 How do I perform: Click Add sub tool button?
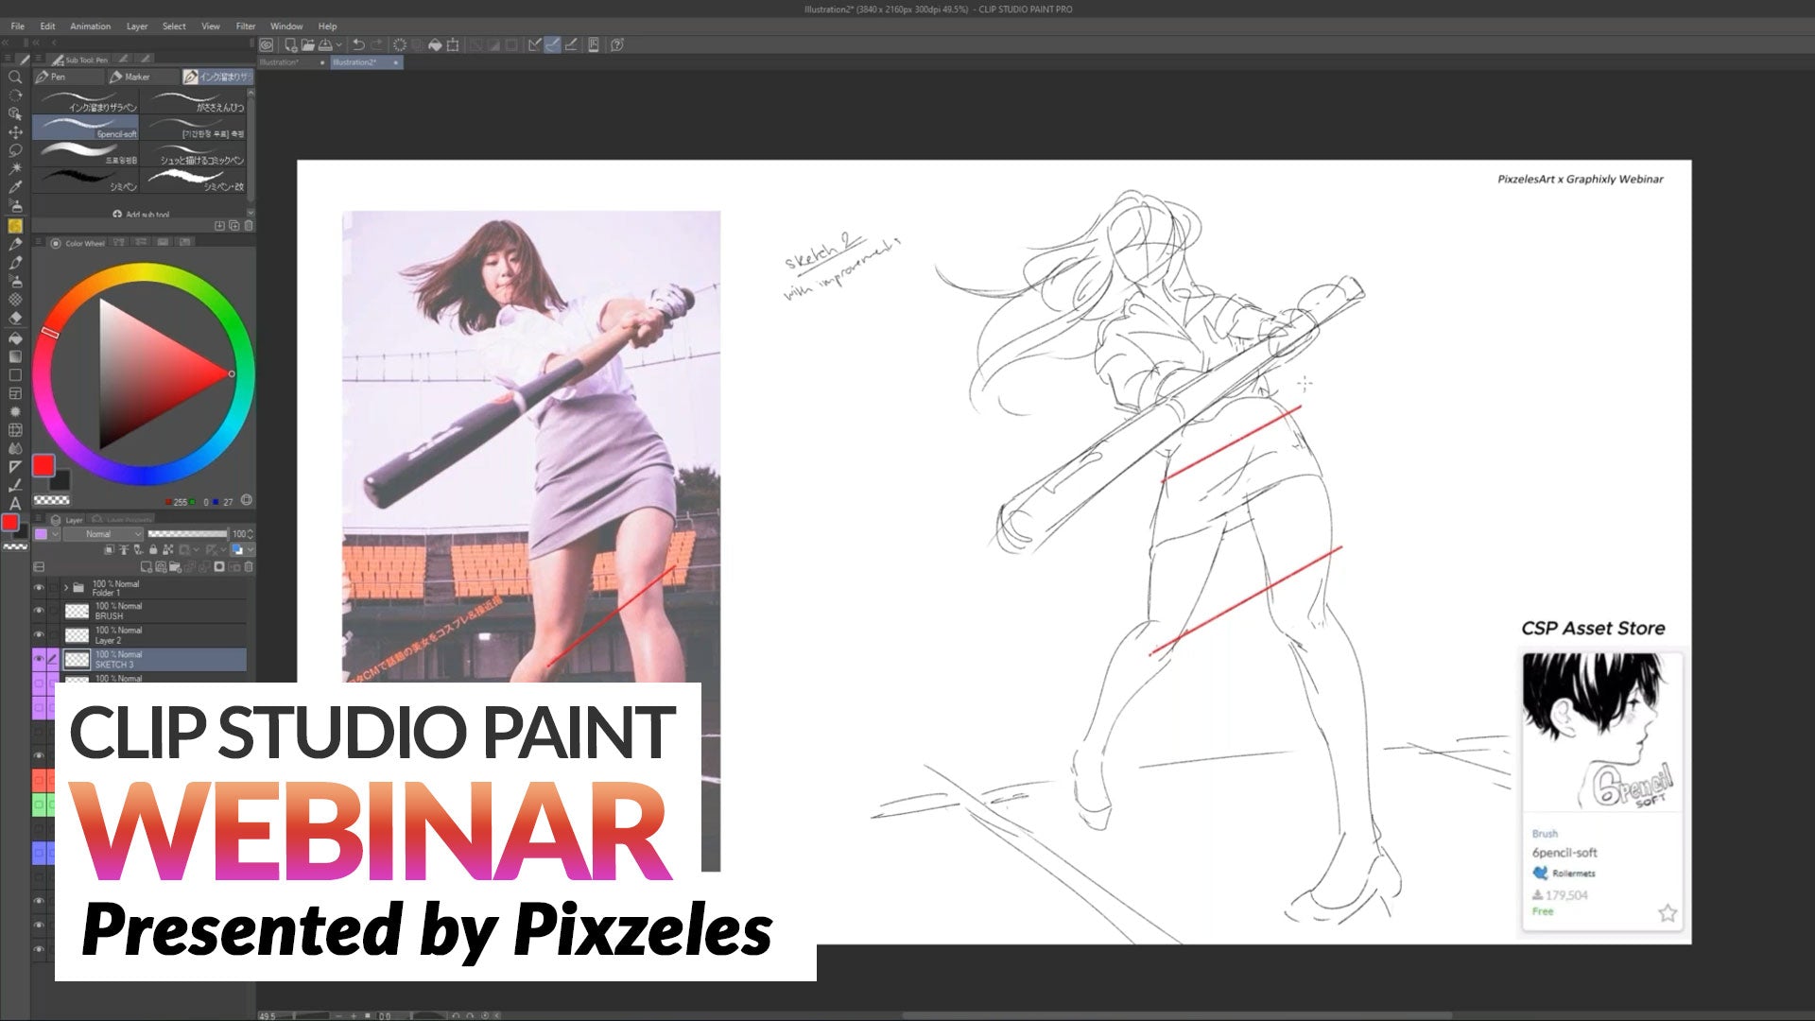pyautogui.click(x=142, y=215)
